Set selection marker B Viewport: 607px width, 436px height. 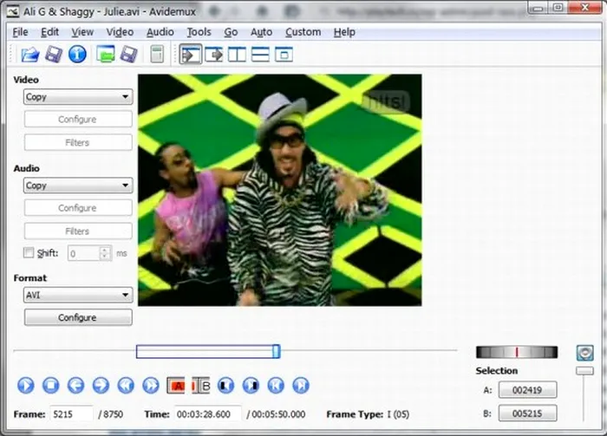pyautogui.click(x=201, y=385)
